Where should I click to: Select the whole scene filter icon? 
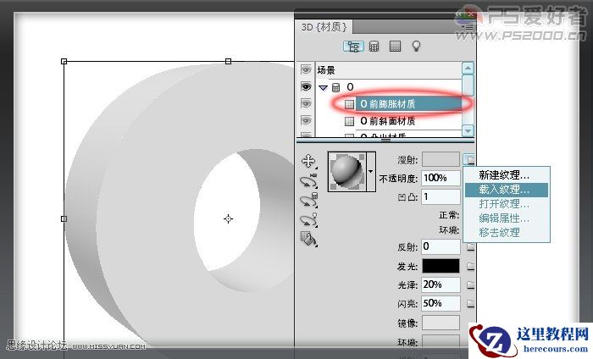pyautogui.click(x=353, y=47)
